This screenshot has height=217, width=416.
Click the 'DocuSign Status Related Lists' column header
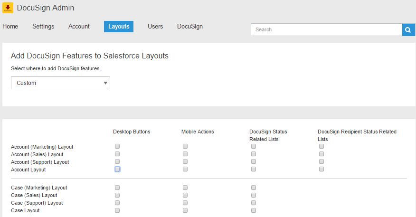pyautogui.click(x=268, y=135)
